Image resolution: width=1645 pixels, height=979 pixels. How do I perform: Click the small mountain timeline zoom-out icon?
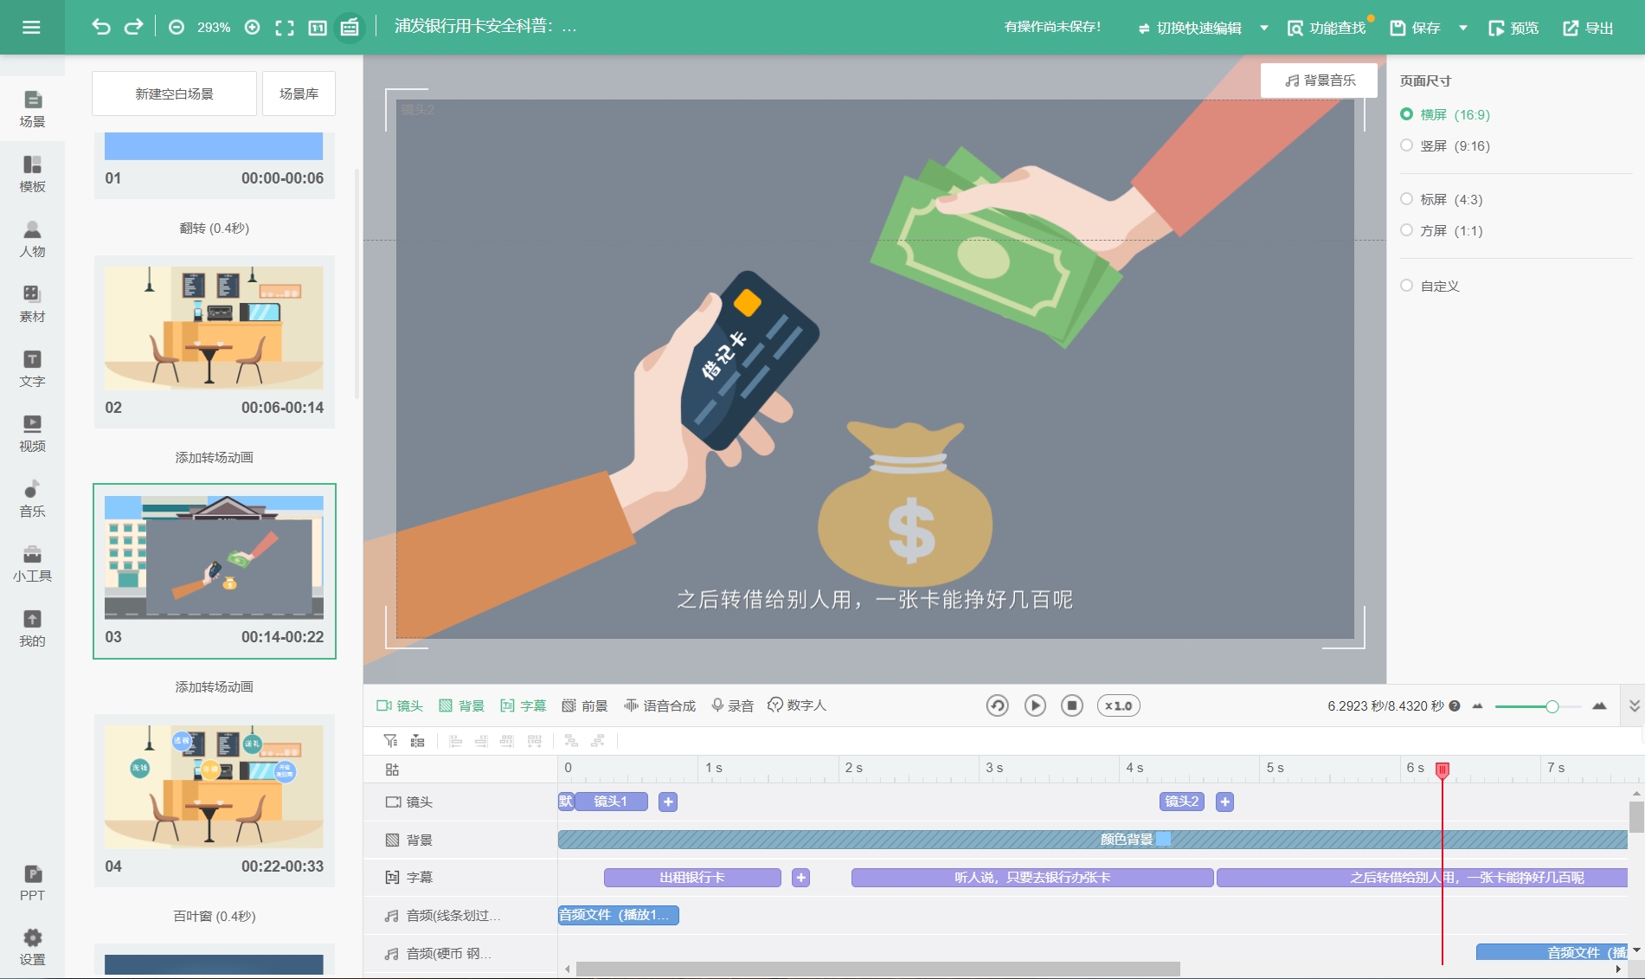pos(1478,706)
